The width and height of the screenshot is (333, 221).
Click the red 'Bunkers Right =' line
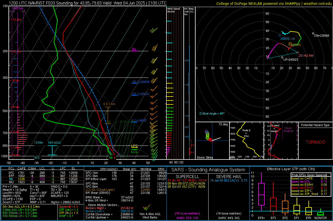(x=109, y=208)
